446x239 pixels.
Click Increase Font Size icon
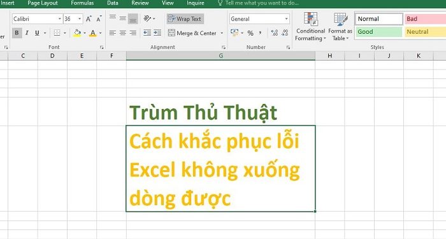tap(89, 18)
